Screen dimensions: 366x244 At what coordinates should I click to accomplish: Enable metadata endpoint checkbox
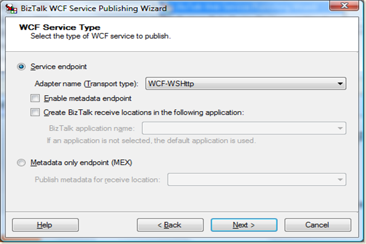(x=35, y=99)
